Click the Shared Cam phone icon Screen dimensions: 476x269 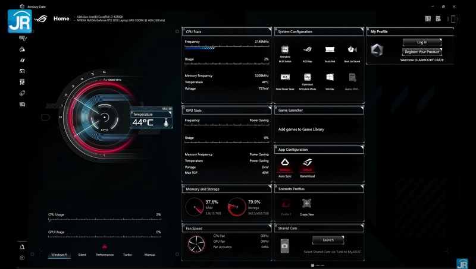[x=284, y=246]
